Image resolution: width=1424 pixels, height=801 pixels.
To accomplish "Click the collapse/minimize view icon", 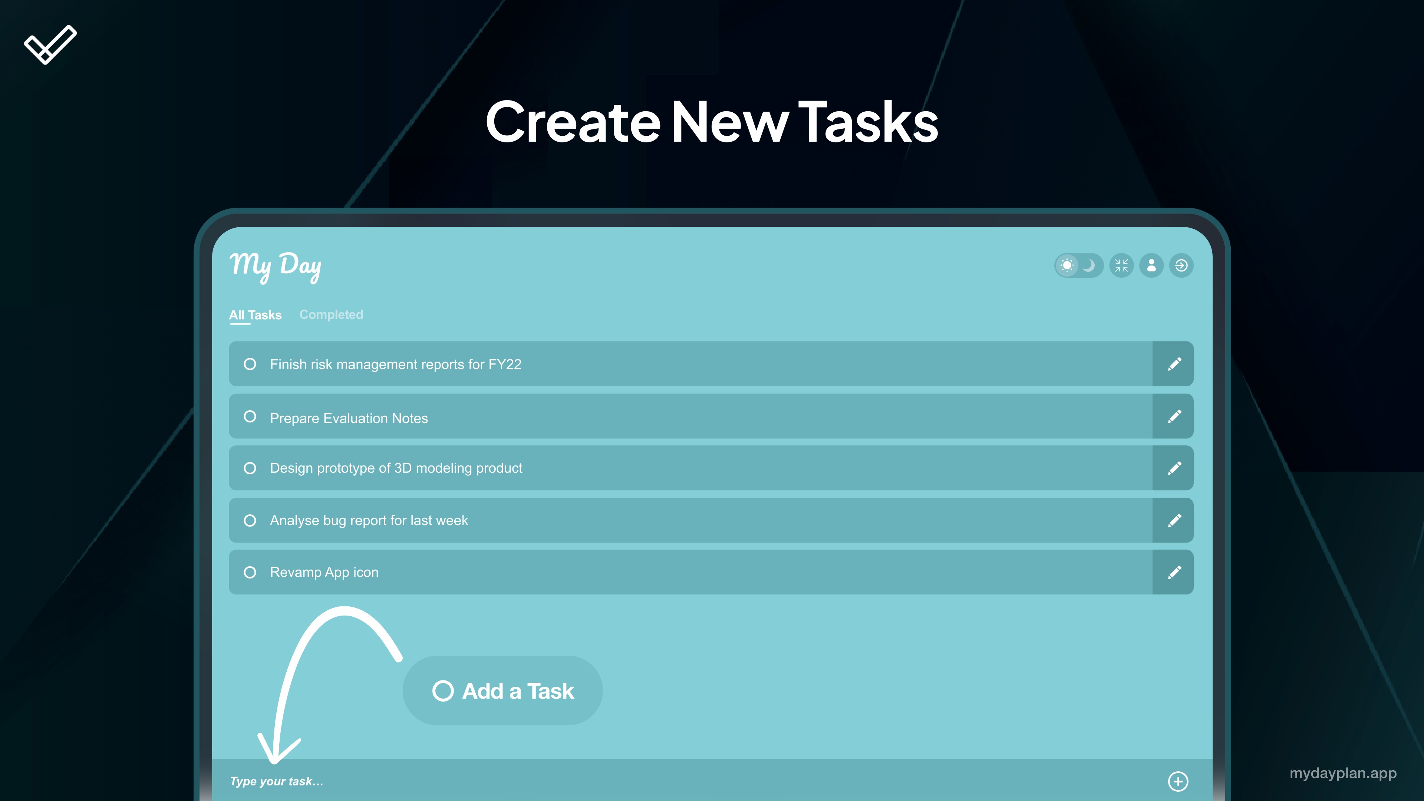I will [x=1121, y=266].
